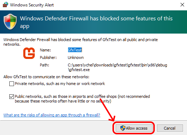The width and height of the screenshot is (187, 135).
Task: Click the 'Windows Security Alert' title text
Action: (32, 5)
